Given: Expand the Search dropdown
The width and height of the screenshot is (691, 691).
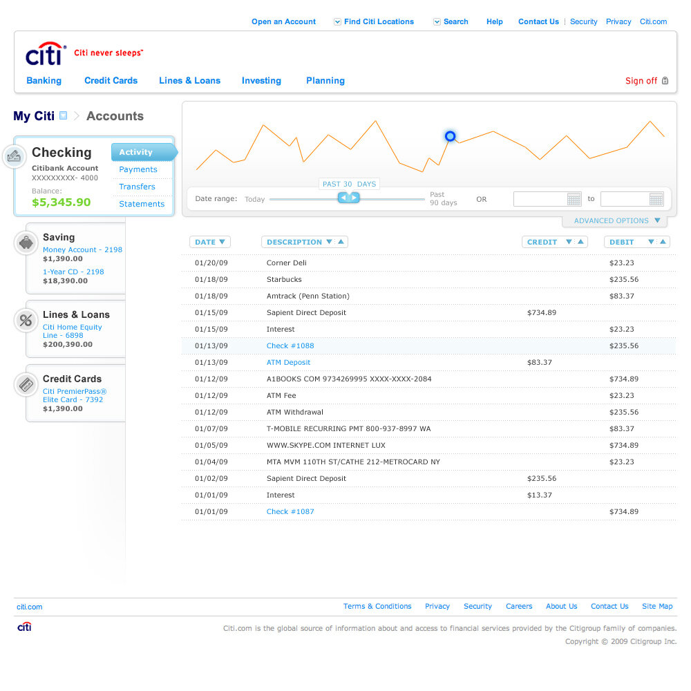Looking at the screenshot, I should pos(437,21).
